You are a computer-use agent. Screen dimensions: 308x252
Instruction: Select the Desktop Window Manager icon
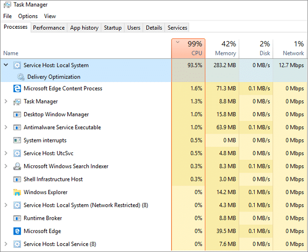[x=17, y=114]
